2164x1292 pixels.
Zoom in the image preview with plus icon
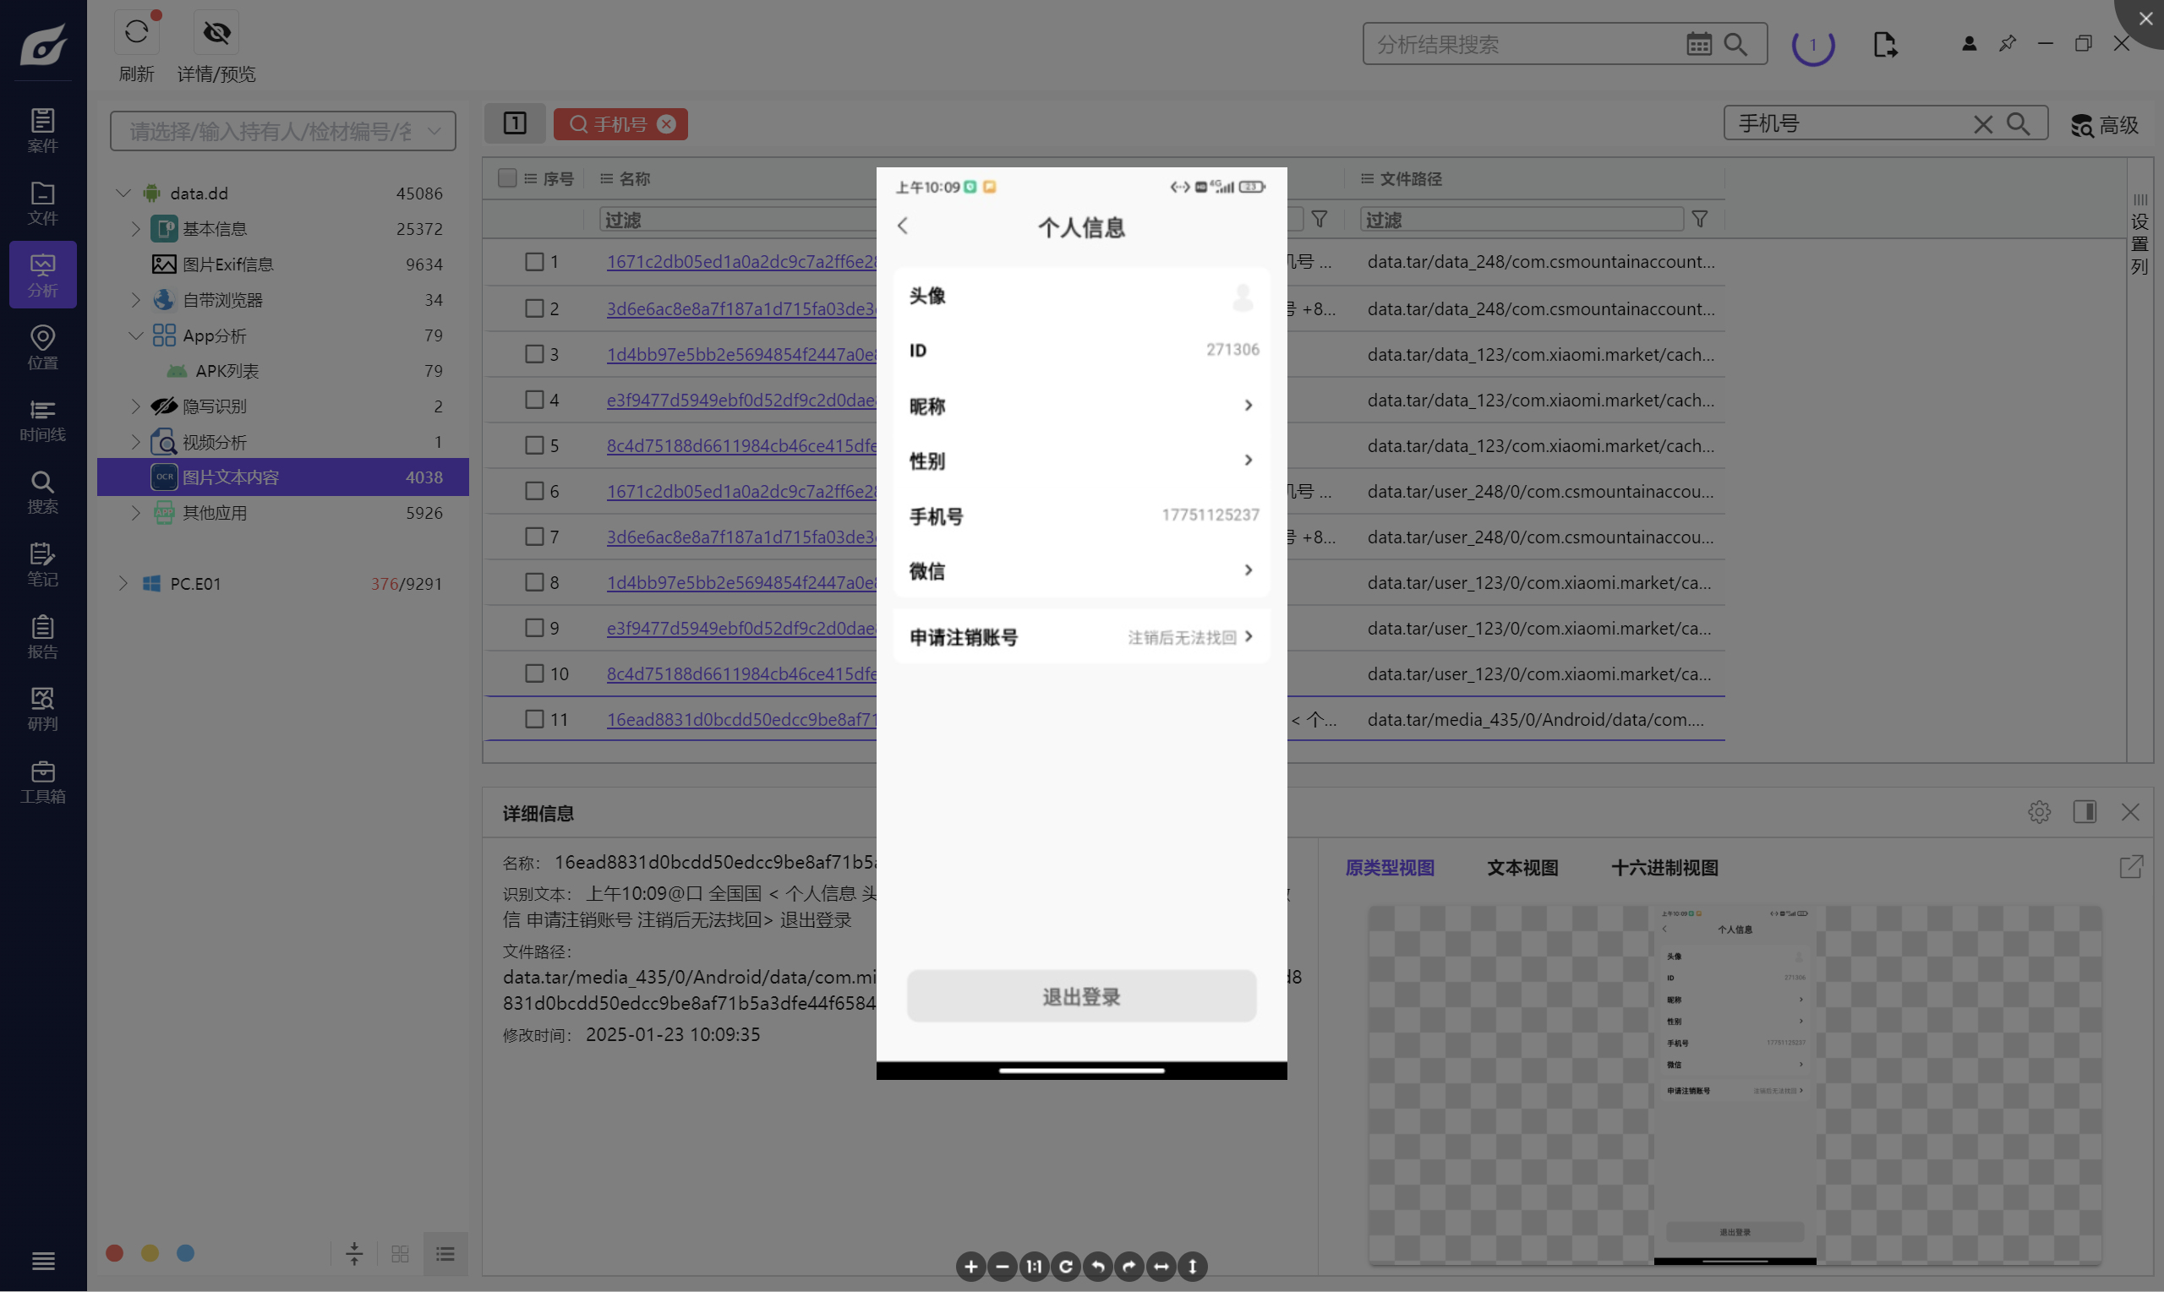970,1267
